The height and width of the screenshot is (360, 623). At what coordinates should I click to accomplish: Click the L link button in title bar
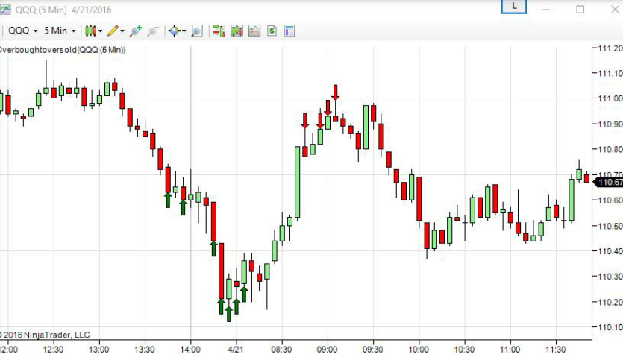tap(514, 7)
